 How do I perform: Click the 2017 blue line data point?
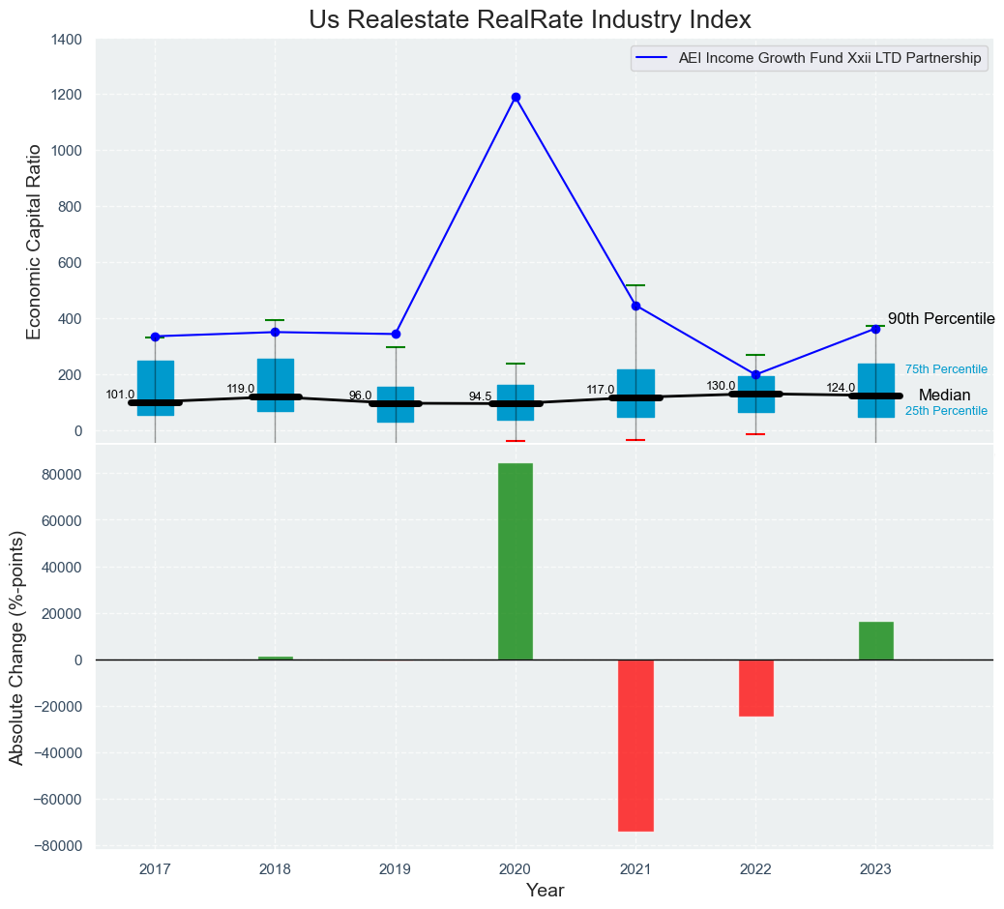click(155, 337)
